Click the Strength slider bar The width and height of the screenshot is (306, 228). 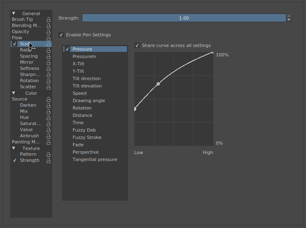tap(184, 18)
